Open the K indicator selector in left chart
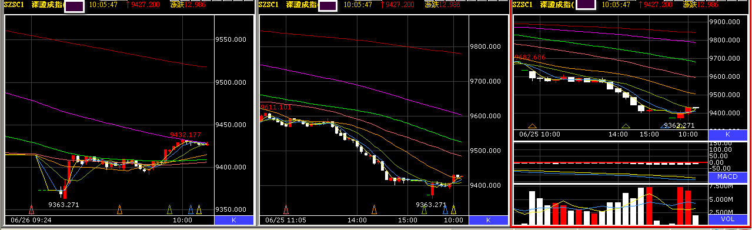 pos(233,220)
